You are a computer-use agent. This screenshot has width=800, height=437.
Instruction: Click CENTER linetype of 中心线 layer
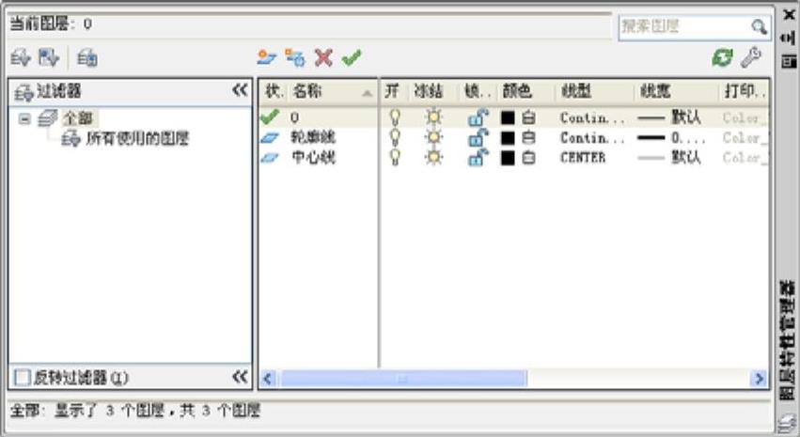[x=583, y=158]
